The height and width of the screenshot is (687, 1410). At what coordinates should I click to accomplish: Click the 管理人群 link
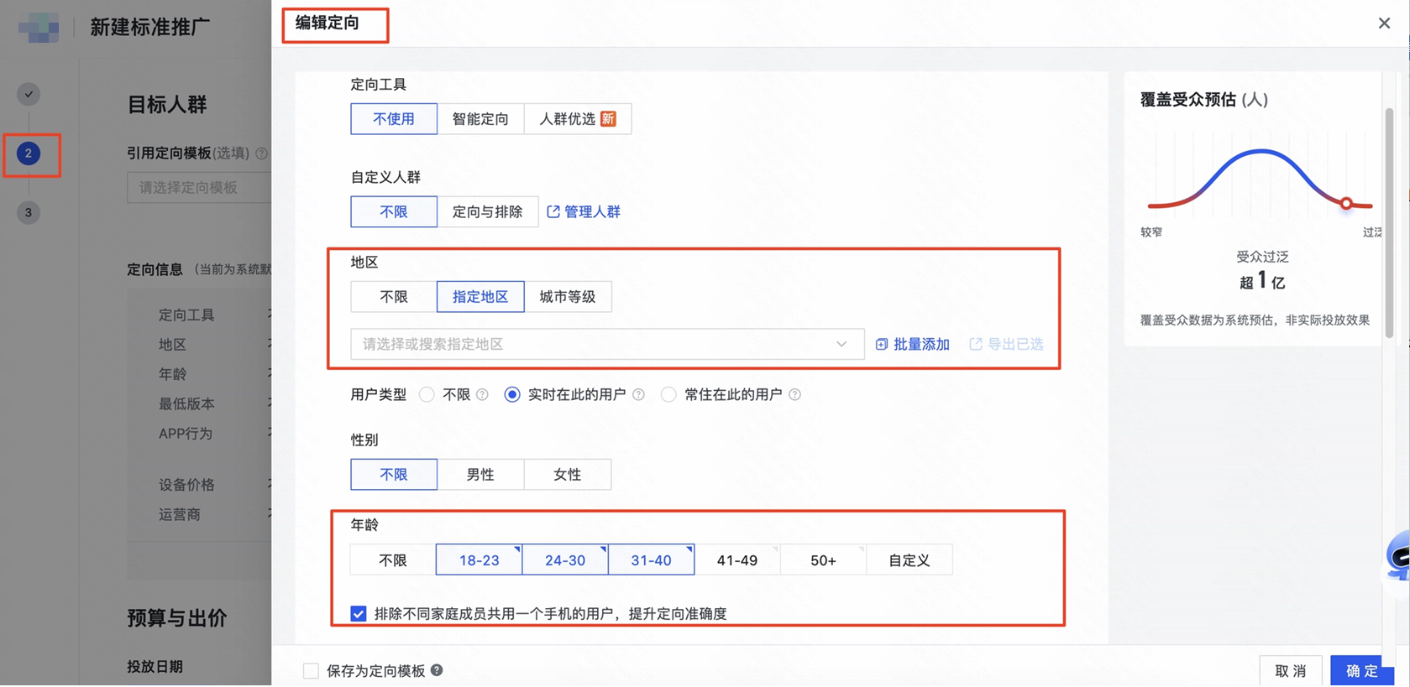592,212
